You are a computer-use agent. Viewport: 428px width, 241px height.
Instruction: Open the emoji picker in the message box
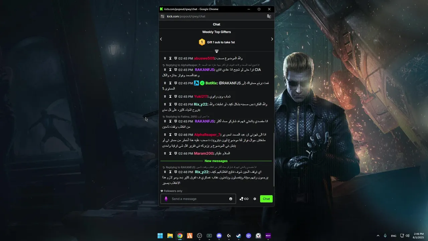[x=231, y=199]
